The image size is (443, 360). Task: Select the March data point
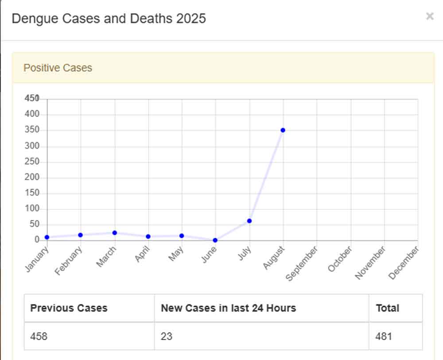pos(114,232)
